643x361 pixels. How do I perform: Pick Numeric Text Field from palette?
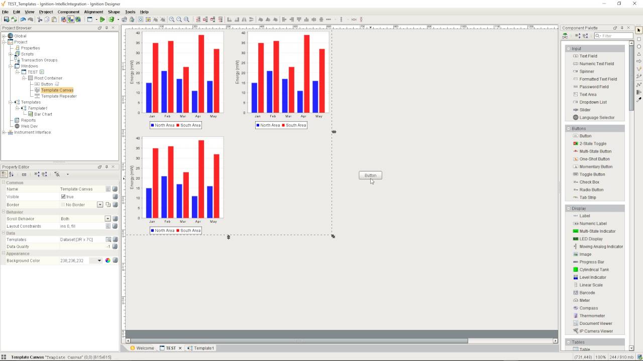(x=596, y=64)
